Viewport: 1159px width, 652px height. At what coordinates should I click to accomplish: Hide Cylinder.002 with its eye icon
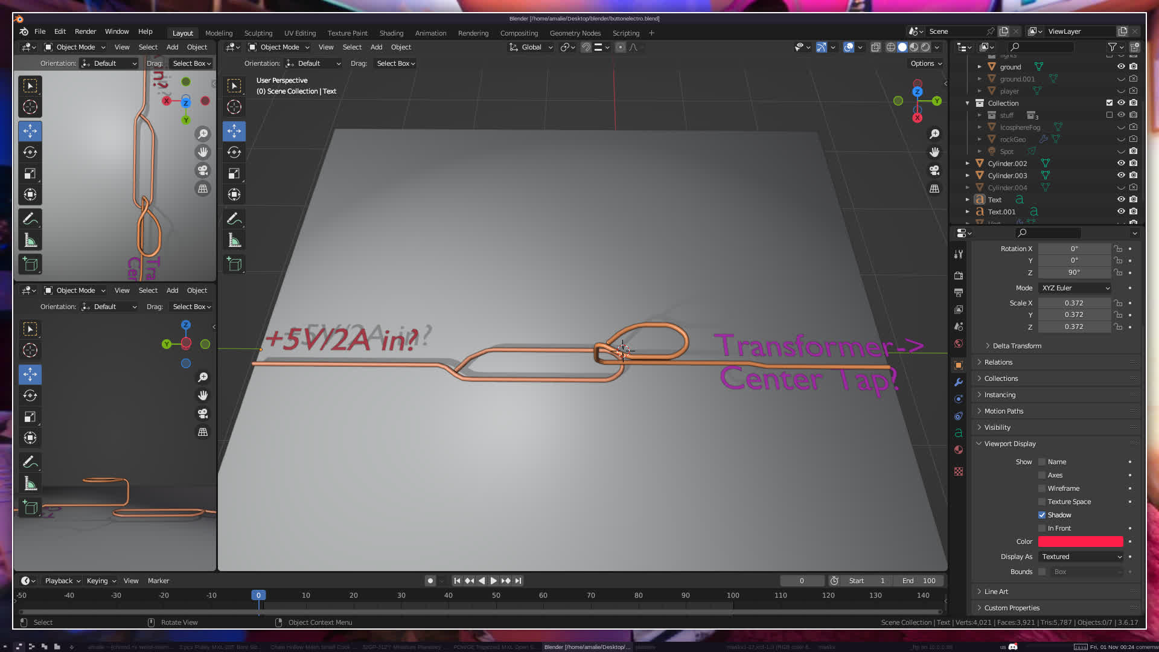[1121, 163]
